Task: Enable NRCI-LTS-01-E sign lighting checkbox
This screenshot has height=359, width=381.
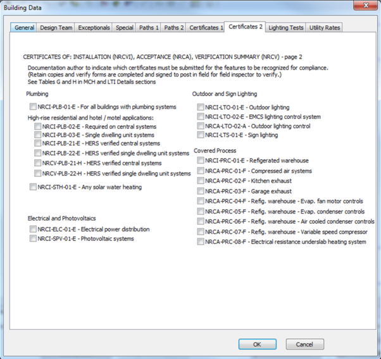Action: 201,135
